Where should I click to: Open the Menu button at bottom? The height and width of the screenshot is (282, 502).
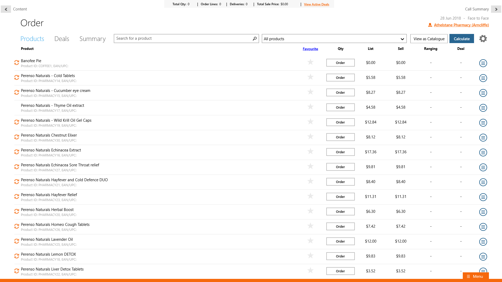point(475,276)
